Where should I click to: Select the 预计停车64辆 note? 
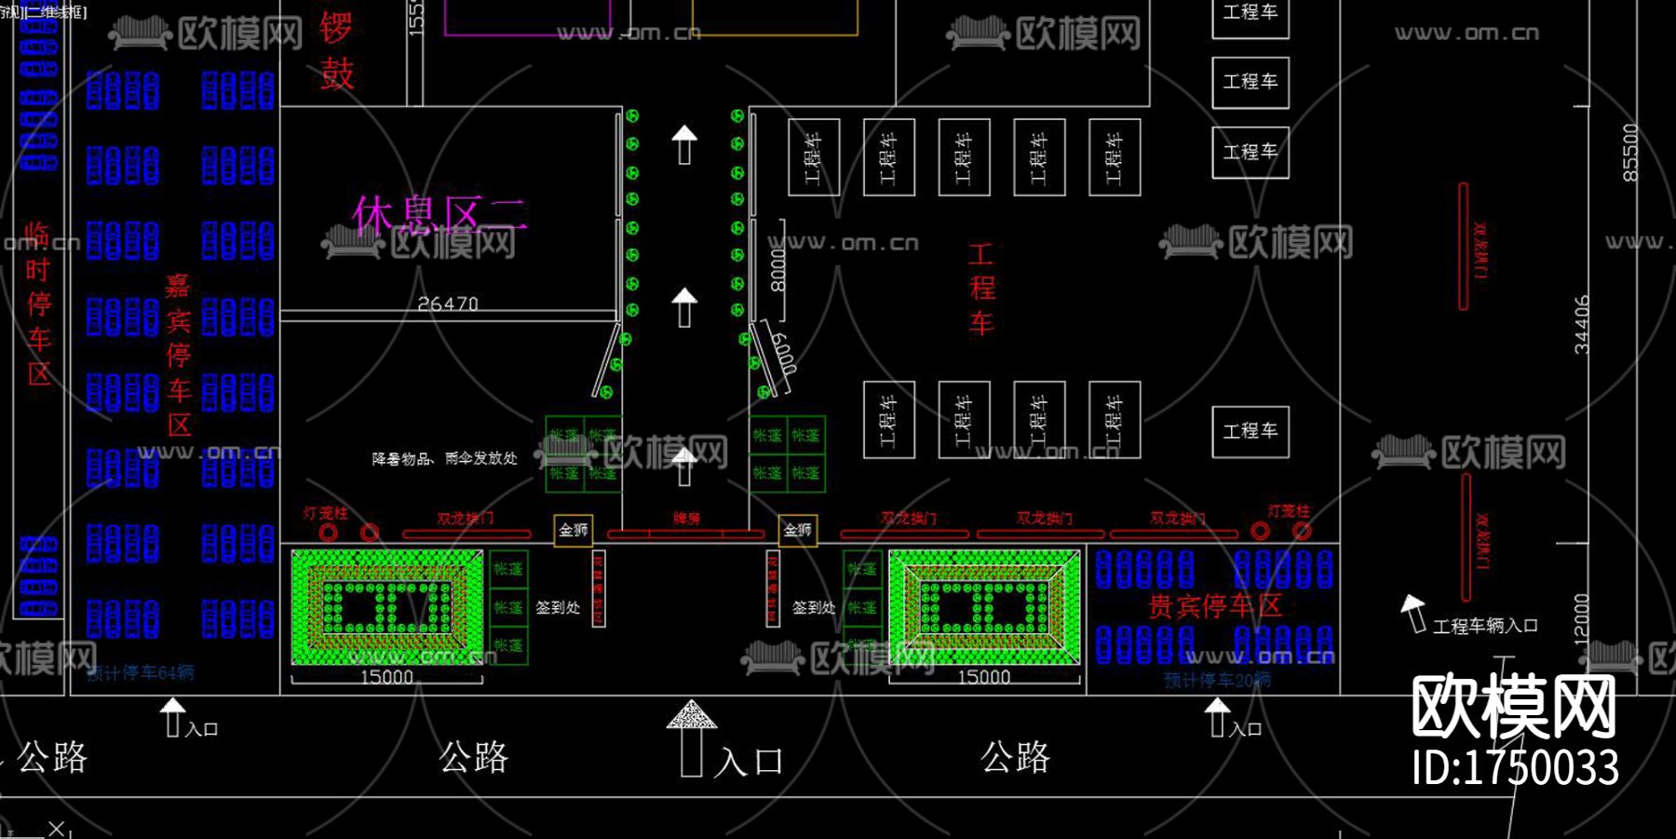(x=140, y=672)
